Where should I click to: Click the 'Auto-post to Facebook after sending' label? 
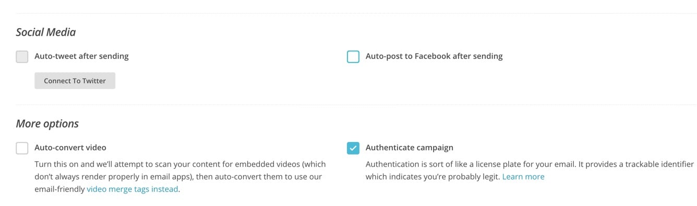[x=434, y=56]
